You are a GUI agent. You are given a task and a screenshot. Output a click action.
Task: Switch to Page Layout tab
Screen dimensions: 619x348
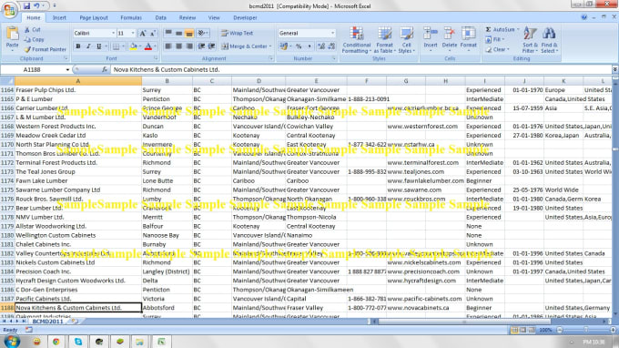[94, 18]
